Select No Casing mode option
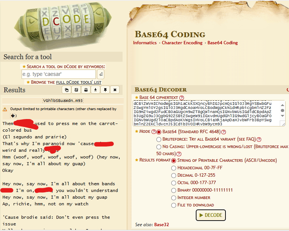The height and width of the screenshot is (231, 289). point(159,147)
